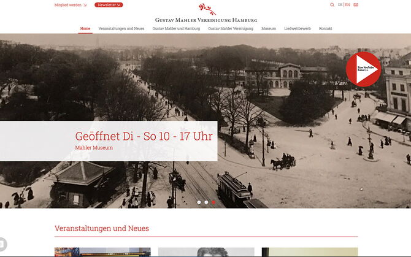Switch language to EN
Viewport: 411px width, 257px height.
[x=348, y=5]
